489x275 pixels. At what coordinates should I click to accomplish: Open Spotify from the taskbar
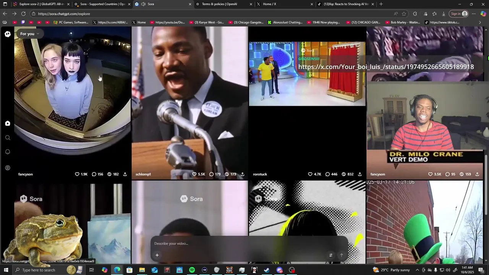pos(192,270)
